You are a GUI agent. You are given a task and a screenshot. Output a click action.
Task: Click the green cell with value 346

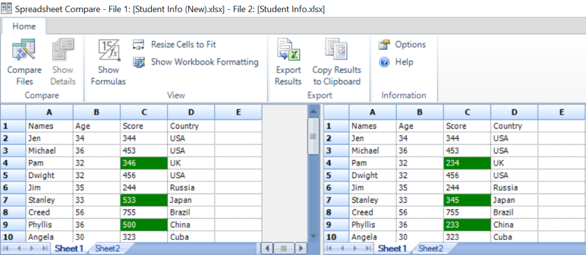coord(144,163)
